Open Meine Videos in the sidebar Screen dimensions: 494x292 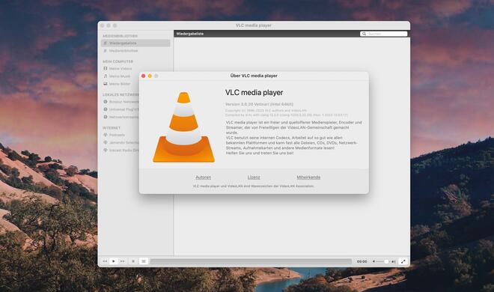121,69
